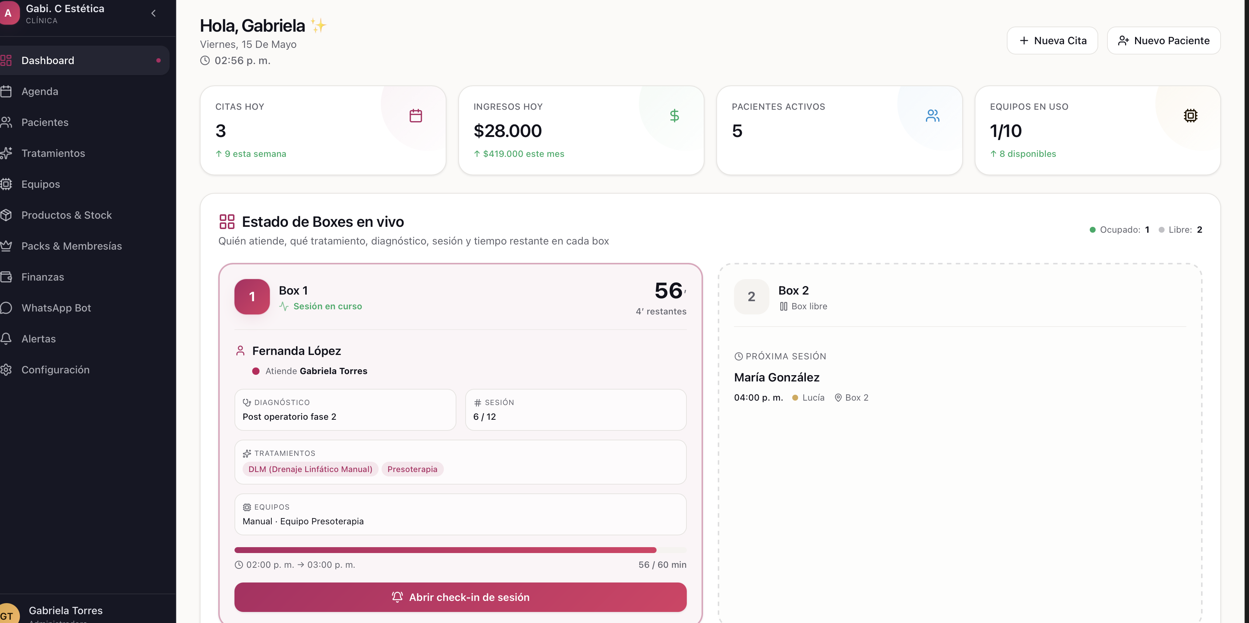Select the DLM (Drenaje Linfático Manual) tag

click(x=310, y=469)
